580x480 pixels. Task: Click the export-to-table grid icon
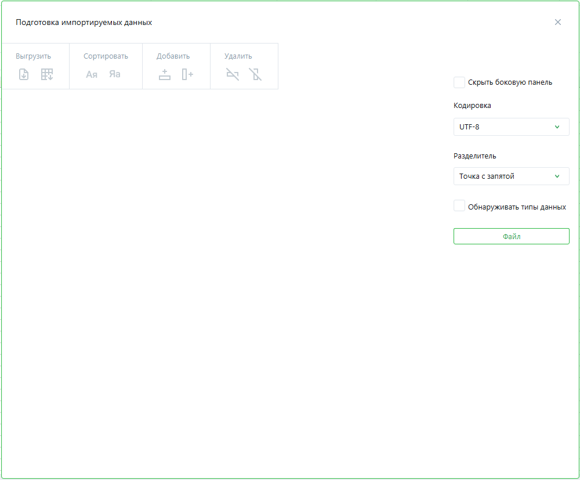[47, 74]
